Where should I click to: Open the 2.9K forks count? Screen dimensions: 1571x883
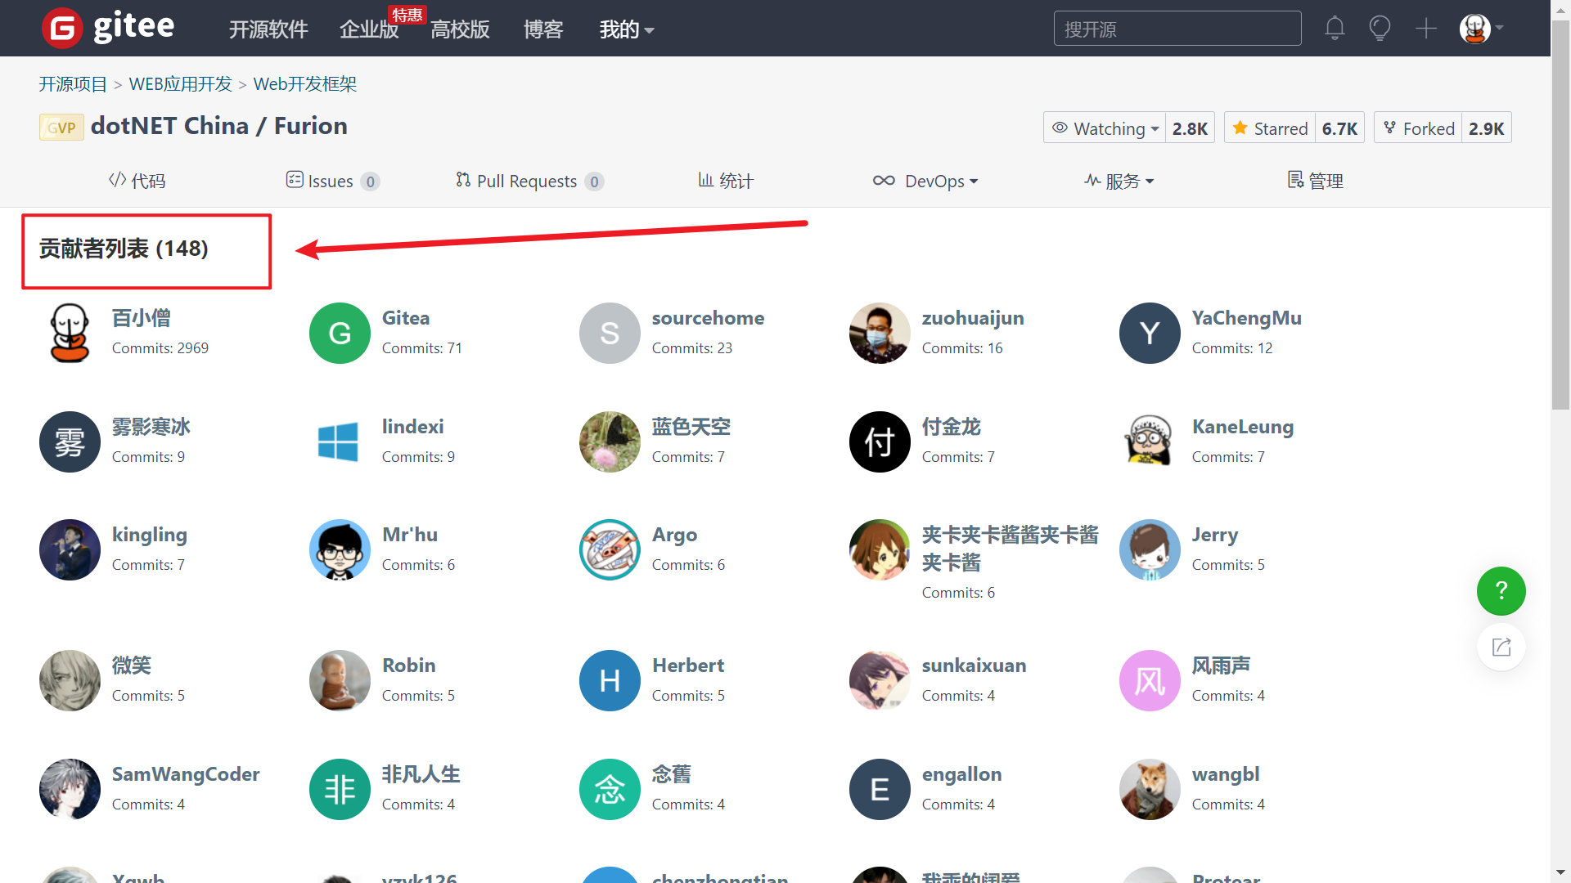pyautogui.click(x=1486, y=128)
